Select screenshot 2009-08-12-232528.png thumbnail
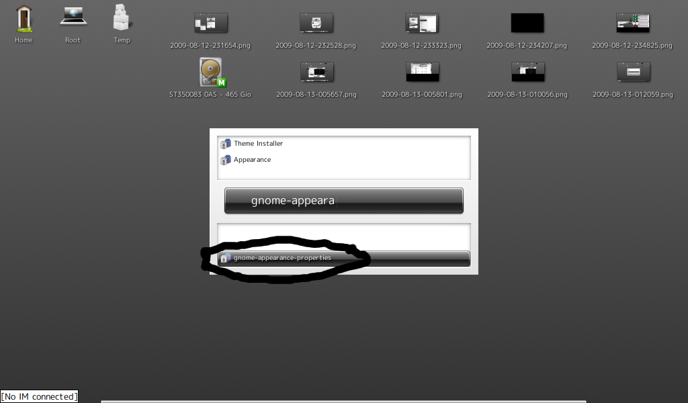This screenshot has height=403, width=688. 316,23
